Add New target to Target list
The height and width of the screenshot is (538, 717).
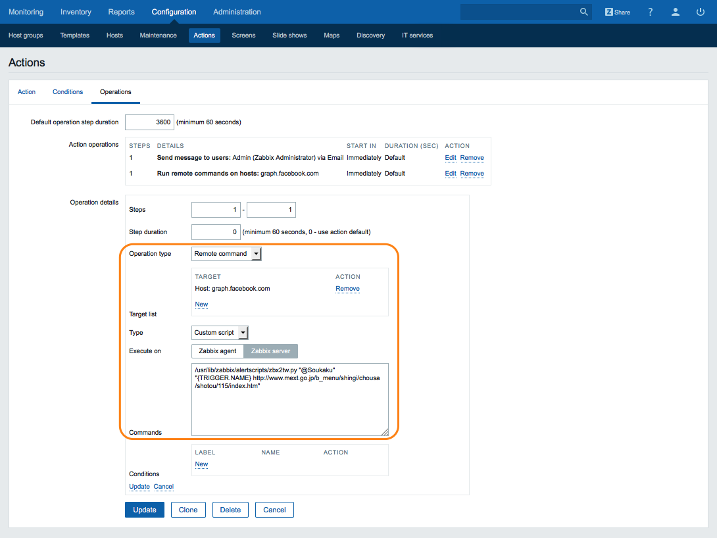[x=201, y=305]
